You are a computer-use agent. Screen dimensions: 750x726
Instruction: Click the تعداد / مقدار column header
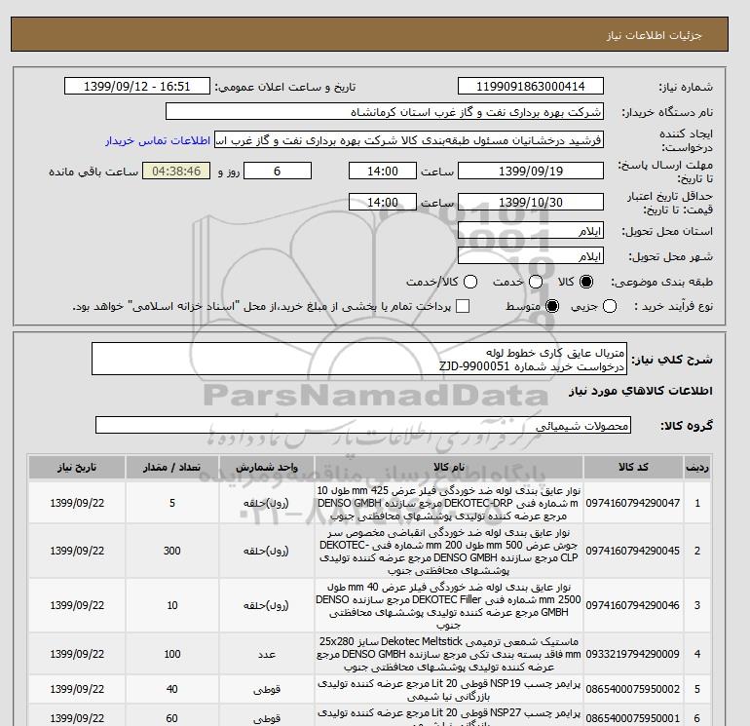pos(172,467)
